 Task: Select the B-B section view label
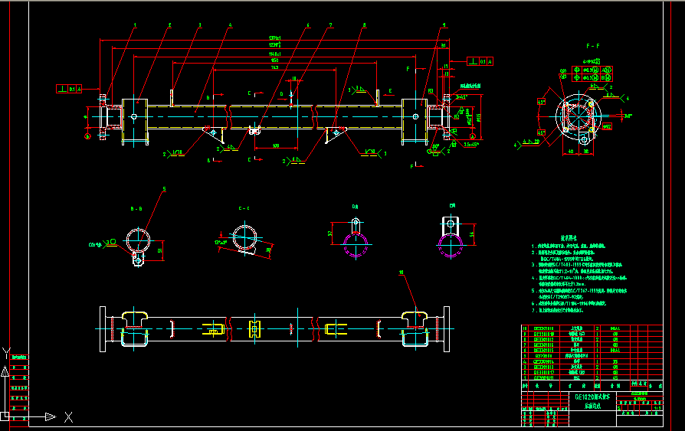[137, 207]
